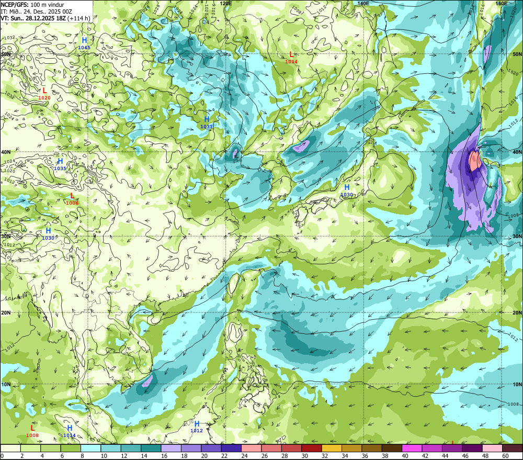Click the 36–38 brown legend swatch
This screenshot has width=523, height=460.
coord(372,448)
